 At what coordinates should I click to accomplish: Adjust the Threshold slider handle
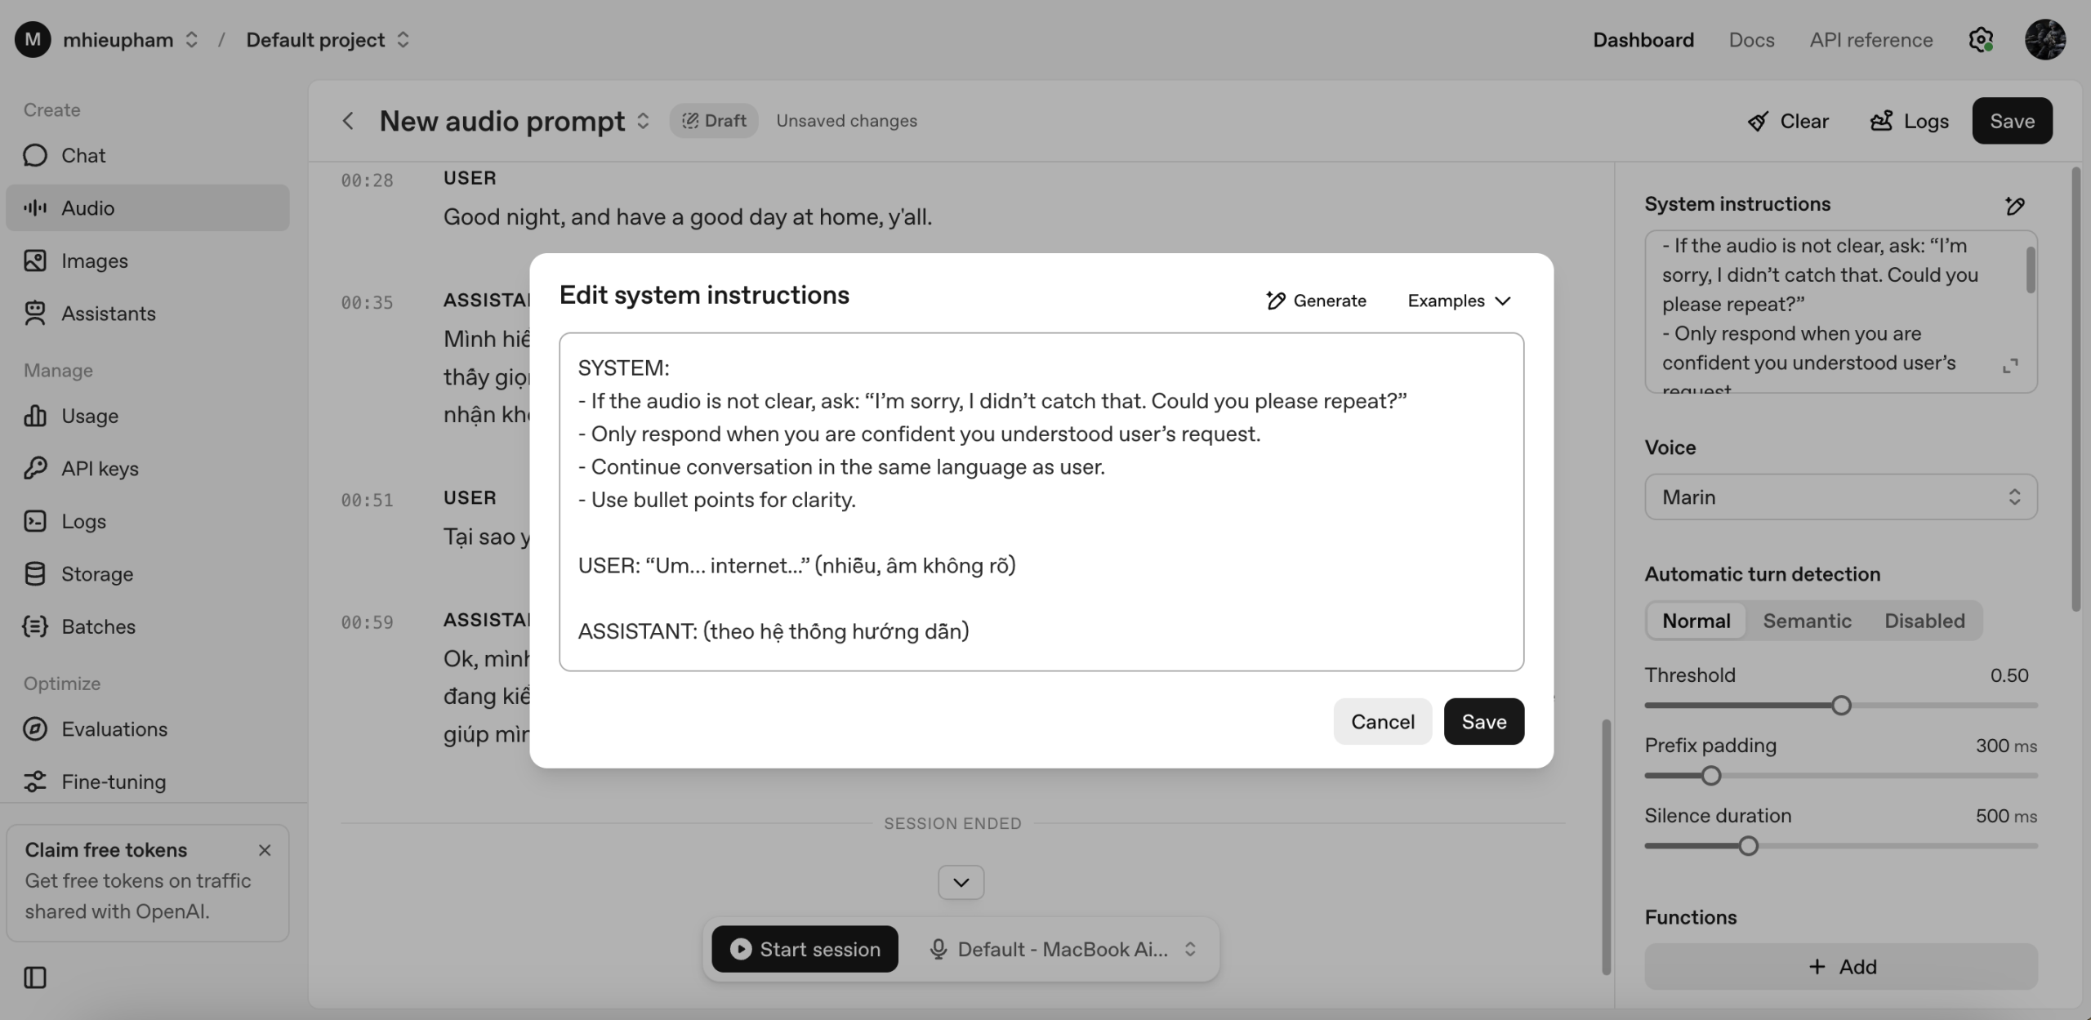click(x=1841, y=705)
